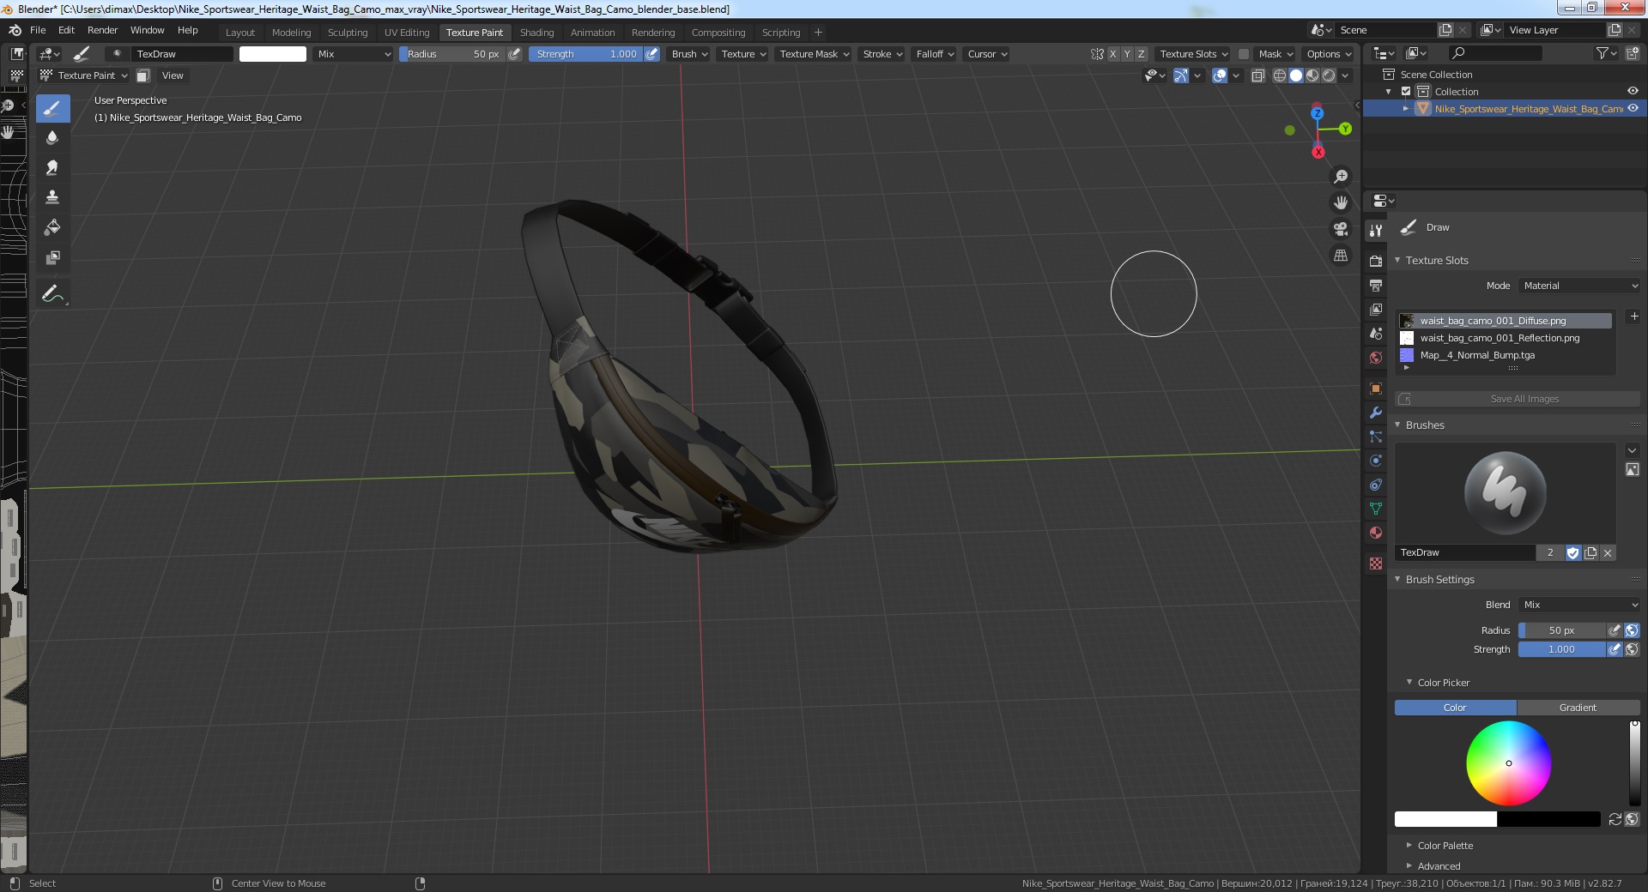Image resolution: width=1648 pixels, height=892 pixels.
Task: Open the Object Data mesh tab
Action: click(x=1376, y=509)
